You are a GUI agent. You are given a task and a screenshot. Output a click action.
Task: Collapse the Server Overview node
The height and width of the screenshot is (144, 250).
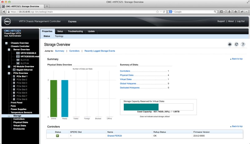point(9,50)
